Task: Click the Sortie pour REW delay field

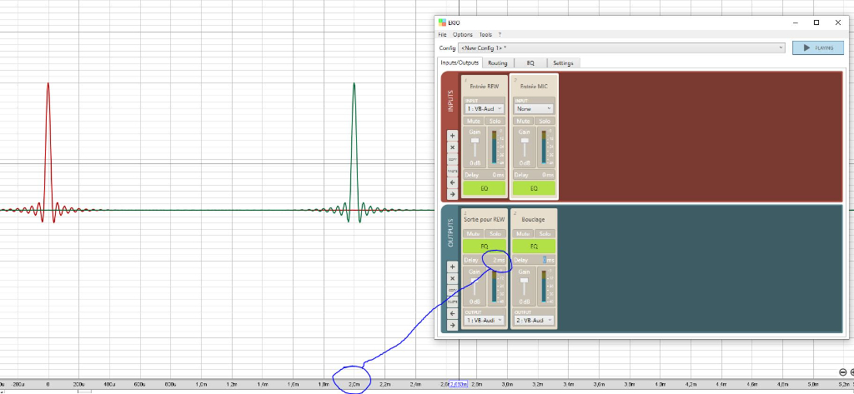Action: point(485,260)
